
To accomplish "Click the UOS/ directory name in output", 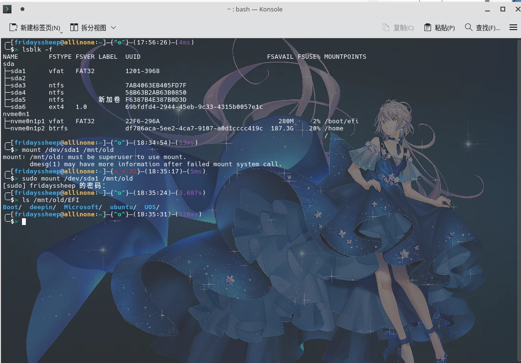I will (x=150, y=207).
